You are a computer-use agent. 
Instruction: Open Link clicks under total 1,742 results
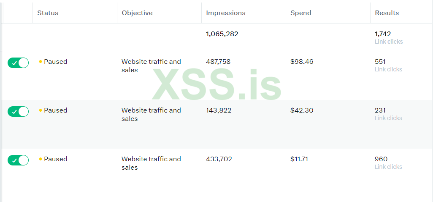click(x=389, y=42)
